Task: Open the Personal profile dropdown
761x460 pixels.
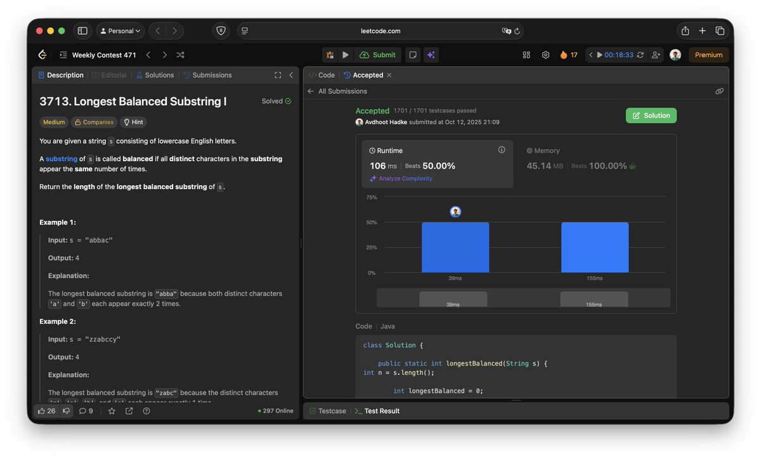Action: [120, 30]
